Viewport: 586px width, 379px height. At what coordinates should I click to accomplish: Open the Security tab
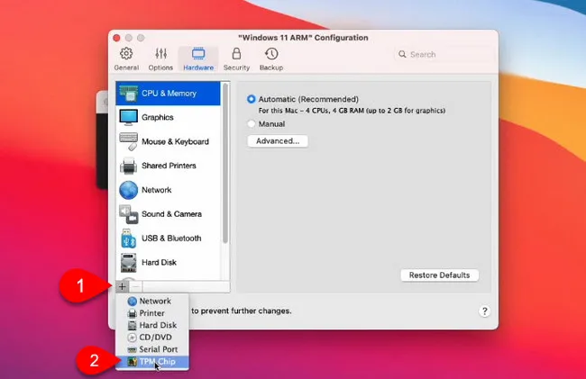pos(236,59)
